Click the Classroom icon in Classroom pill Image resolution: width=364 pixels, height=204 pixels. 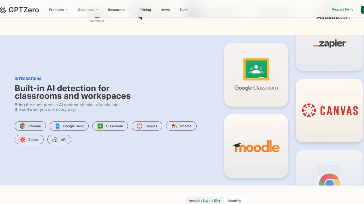pyautogui.click(x=100, y=126)
